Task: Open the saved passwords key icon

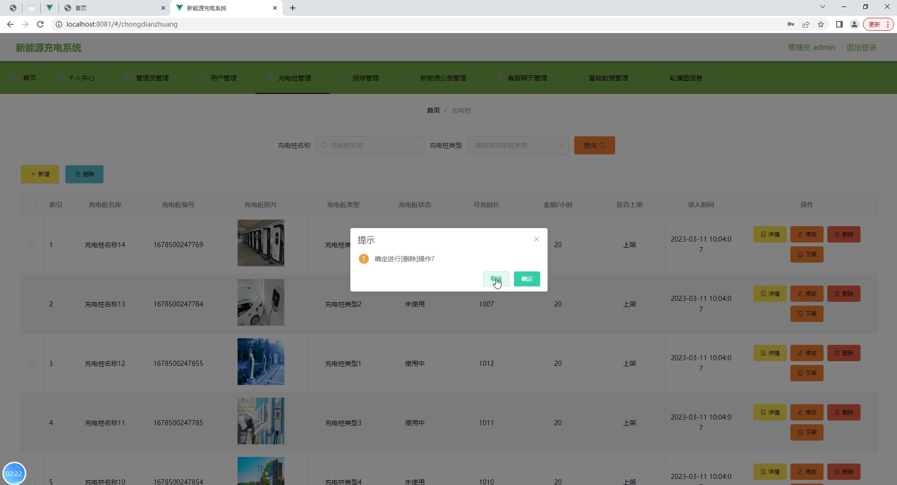Action: pos(791,24)
